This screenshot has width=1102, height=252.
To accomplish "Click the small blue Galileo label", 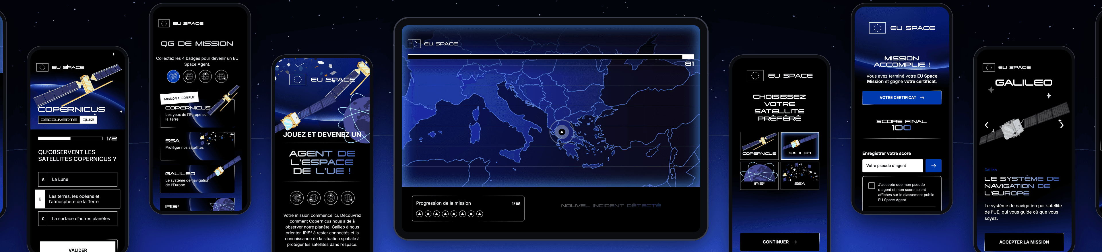I will pyautogui.click(x=990, y=170).
